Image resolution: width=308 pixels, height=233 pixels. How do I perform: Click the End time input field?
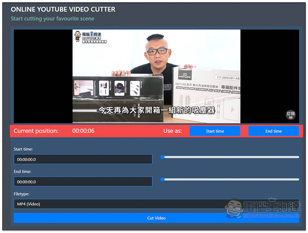tap(83, 181)
